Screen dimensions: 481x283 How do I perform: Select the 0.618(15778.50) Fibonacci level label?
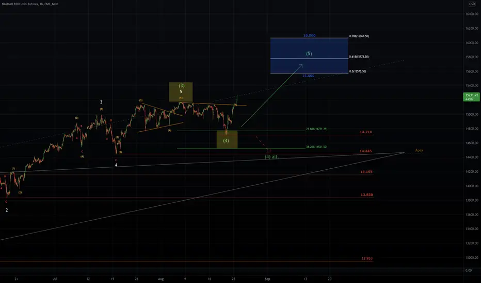[359, 57]
